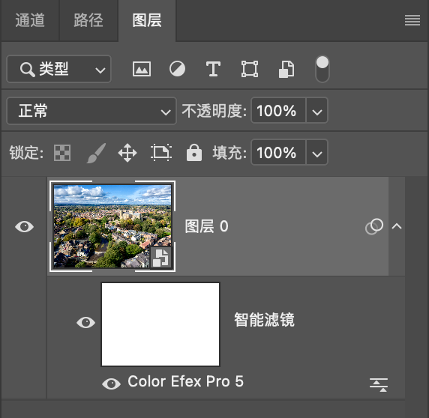Screen dimensions: 429x418
Task: Filter layers by smart object icon
Action: 286,70
